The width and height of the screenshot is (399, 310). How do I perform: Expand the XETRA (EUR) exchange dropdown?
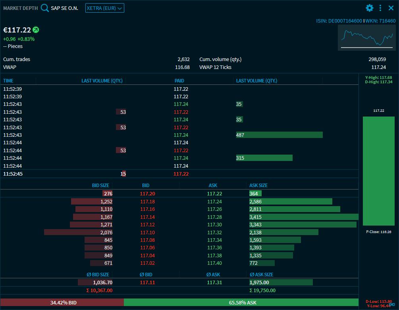[x=105, y=8]
